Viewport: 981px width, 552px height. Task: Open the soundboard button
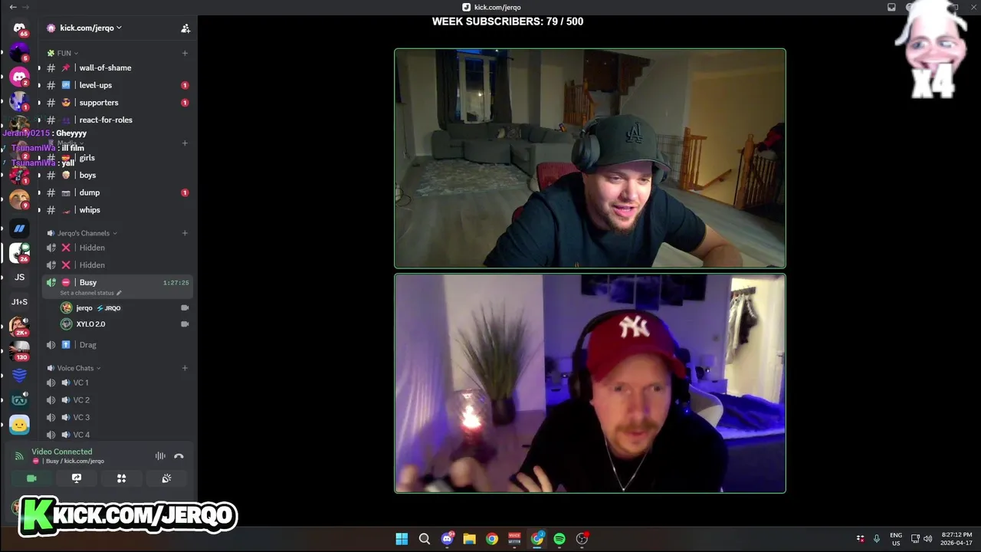166,478
